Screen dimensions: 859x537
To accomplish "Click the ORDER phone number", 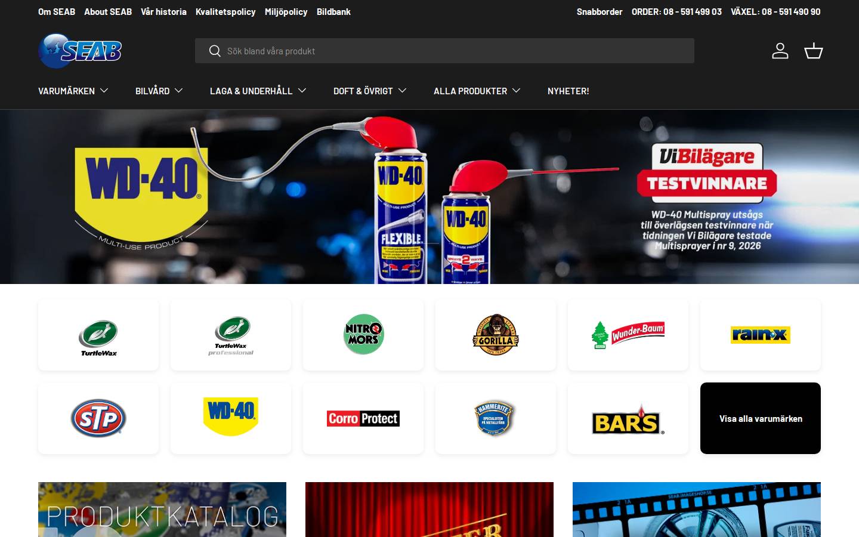I will 676,11.
